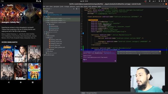Switch to the Text tab of the manifest editor
This screenshot has height=94, width=168.
[83, 93]
